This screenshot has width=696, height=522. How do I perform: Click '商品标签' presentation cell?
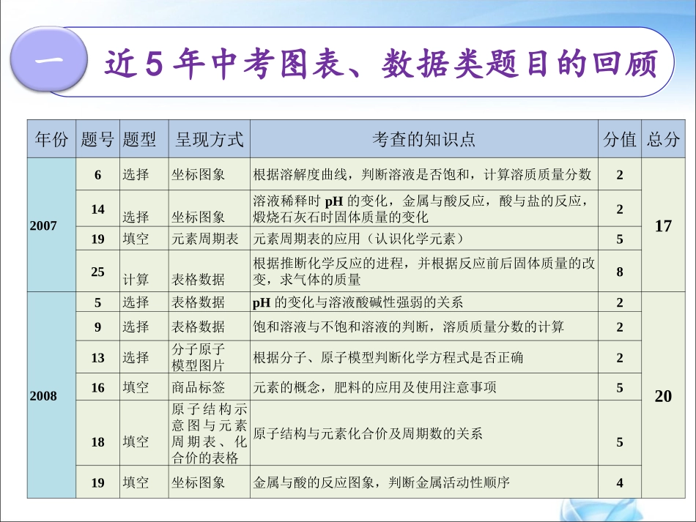coord(209,387)
